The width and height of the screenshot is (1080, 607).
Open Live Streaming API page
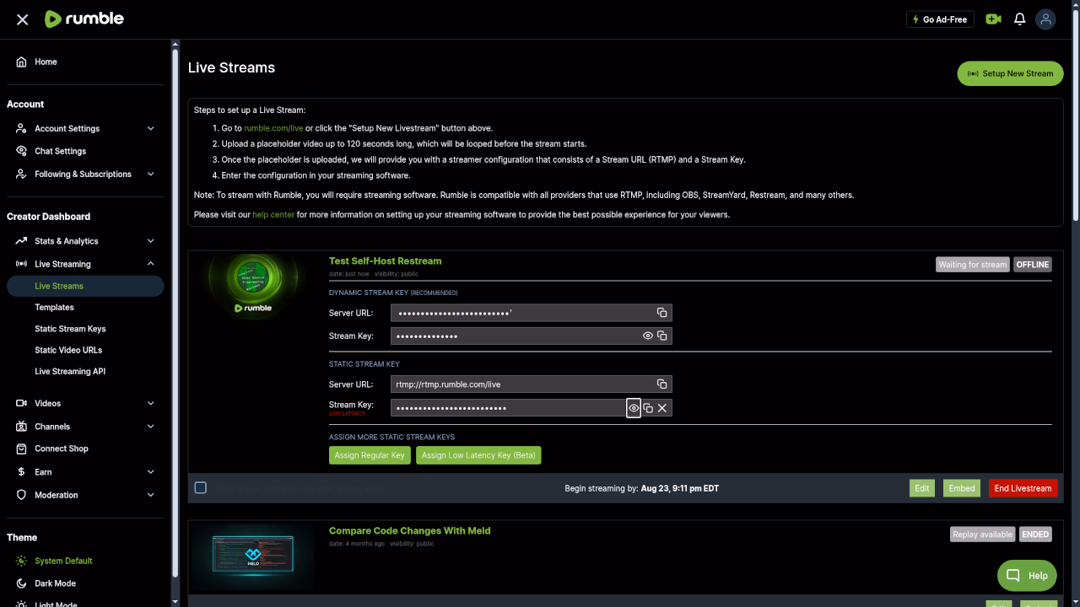coord(70,371)
